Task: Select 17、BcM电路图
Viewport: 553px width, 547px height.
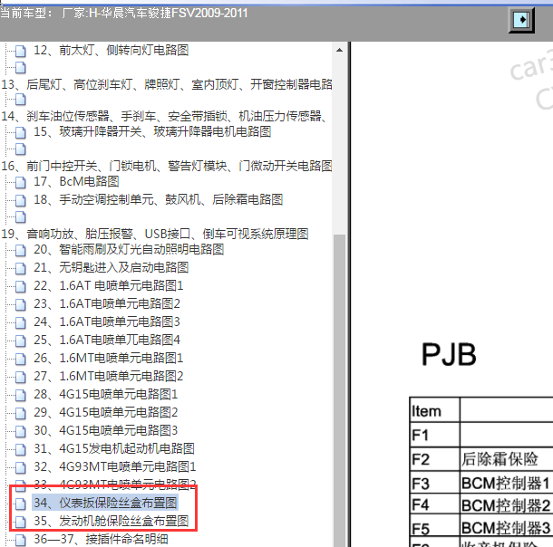Action: coord(76,182)
